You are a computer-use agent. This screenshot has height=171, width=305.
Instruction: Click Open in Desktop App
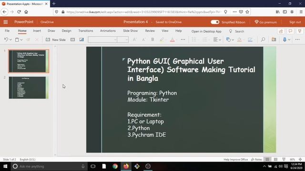click(206, 31)
